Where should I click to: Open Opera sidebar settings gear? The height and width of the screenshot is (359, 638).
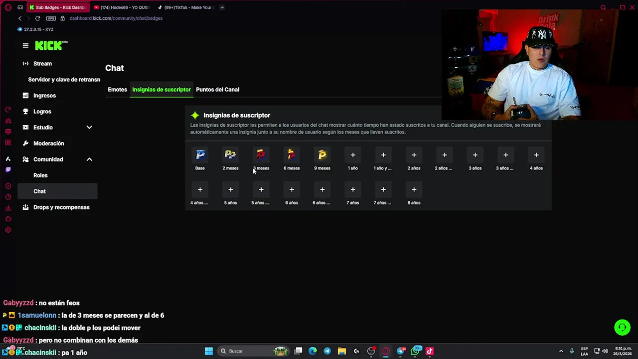pyautogui.click(x=8, y=230)
